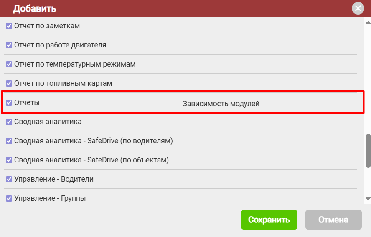
Task: Uncheck Управление - Водители checkbox
Action: pos(9,180)
